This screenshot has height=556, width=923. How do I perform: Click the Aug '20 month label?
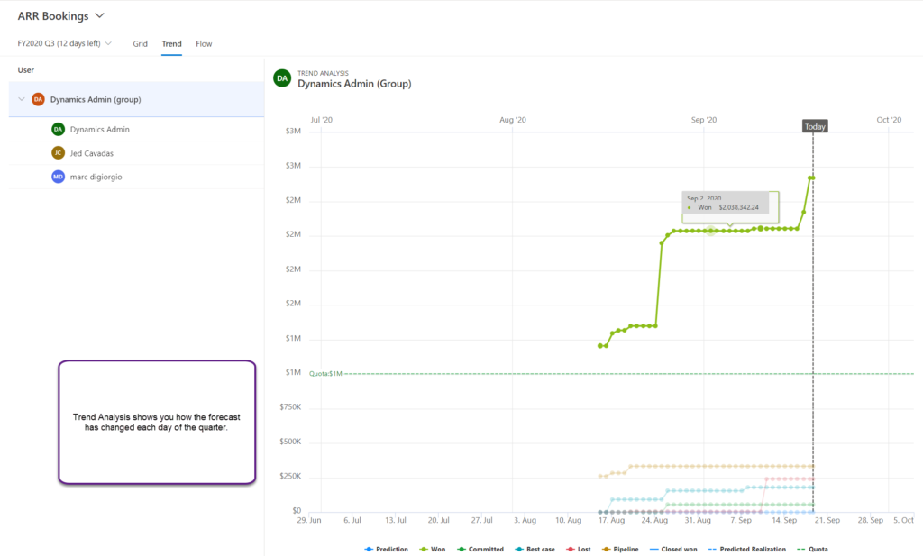[x=513, y=120]
